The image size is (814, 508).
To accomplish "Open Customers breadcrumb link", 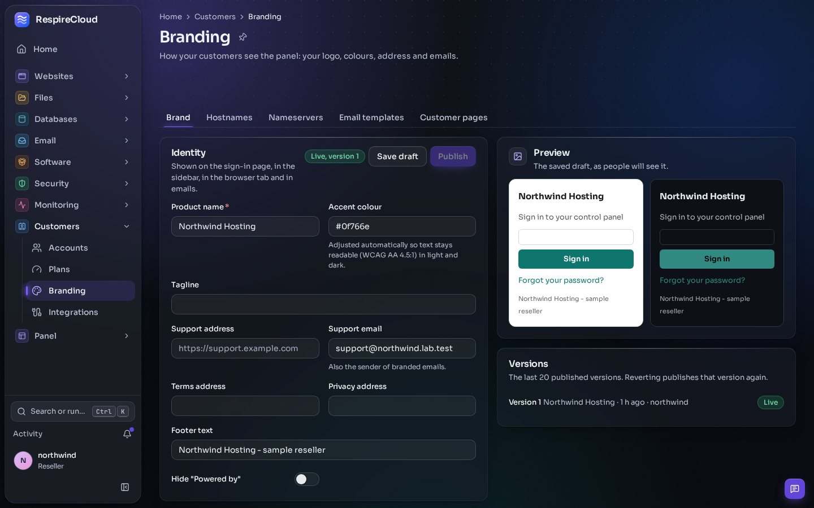I will tap(215, 16).
